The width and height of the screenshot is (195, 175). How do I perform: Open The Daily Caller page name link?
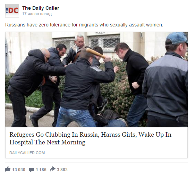[41, 8]
